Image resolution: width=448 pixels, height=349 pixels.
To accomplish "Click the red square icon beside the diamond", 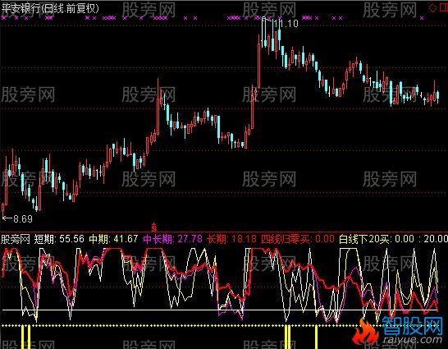I will point(444,7).
